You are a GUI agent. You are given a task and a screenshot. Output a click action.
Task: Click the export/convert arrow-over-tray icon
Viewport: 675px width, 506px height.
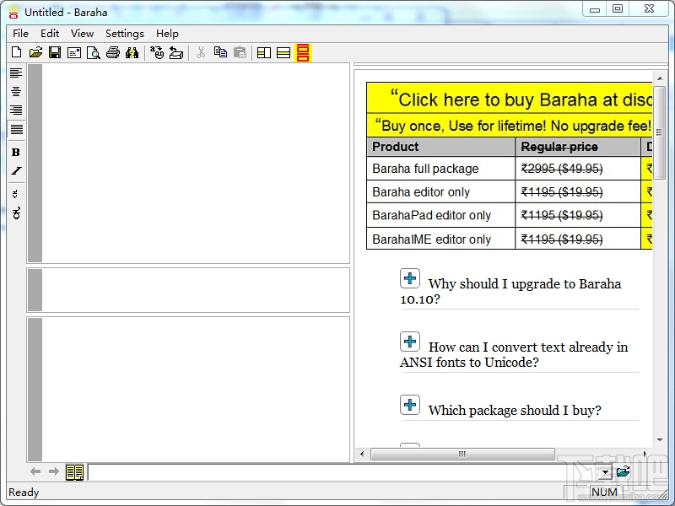(176, 52)
